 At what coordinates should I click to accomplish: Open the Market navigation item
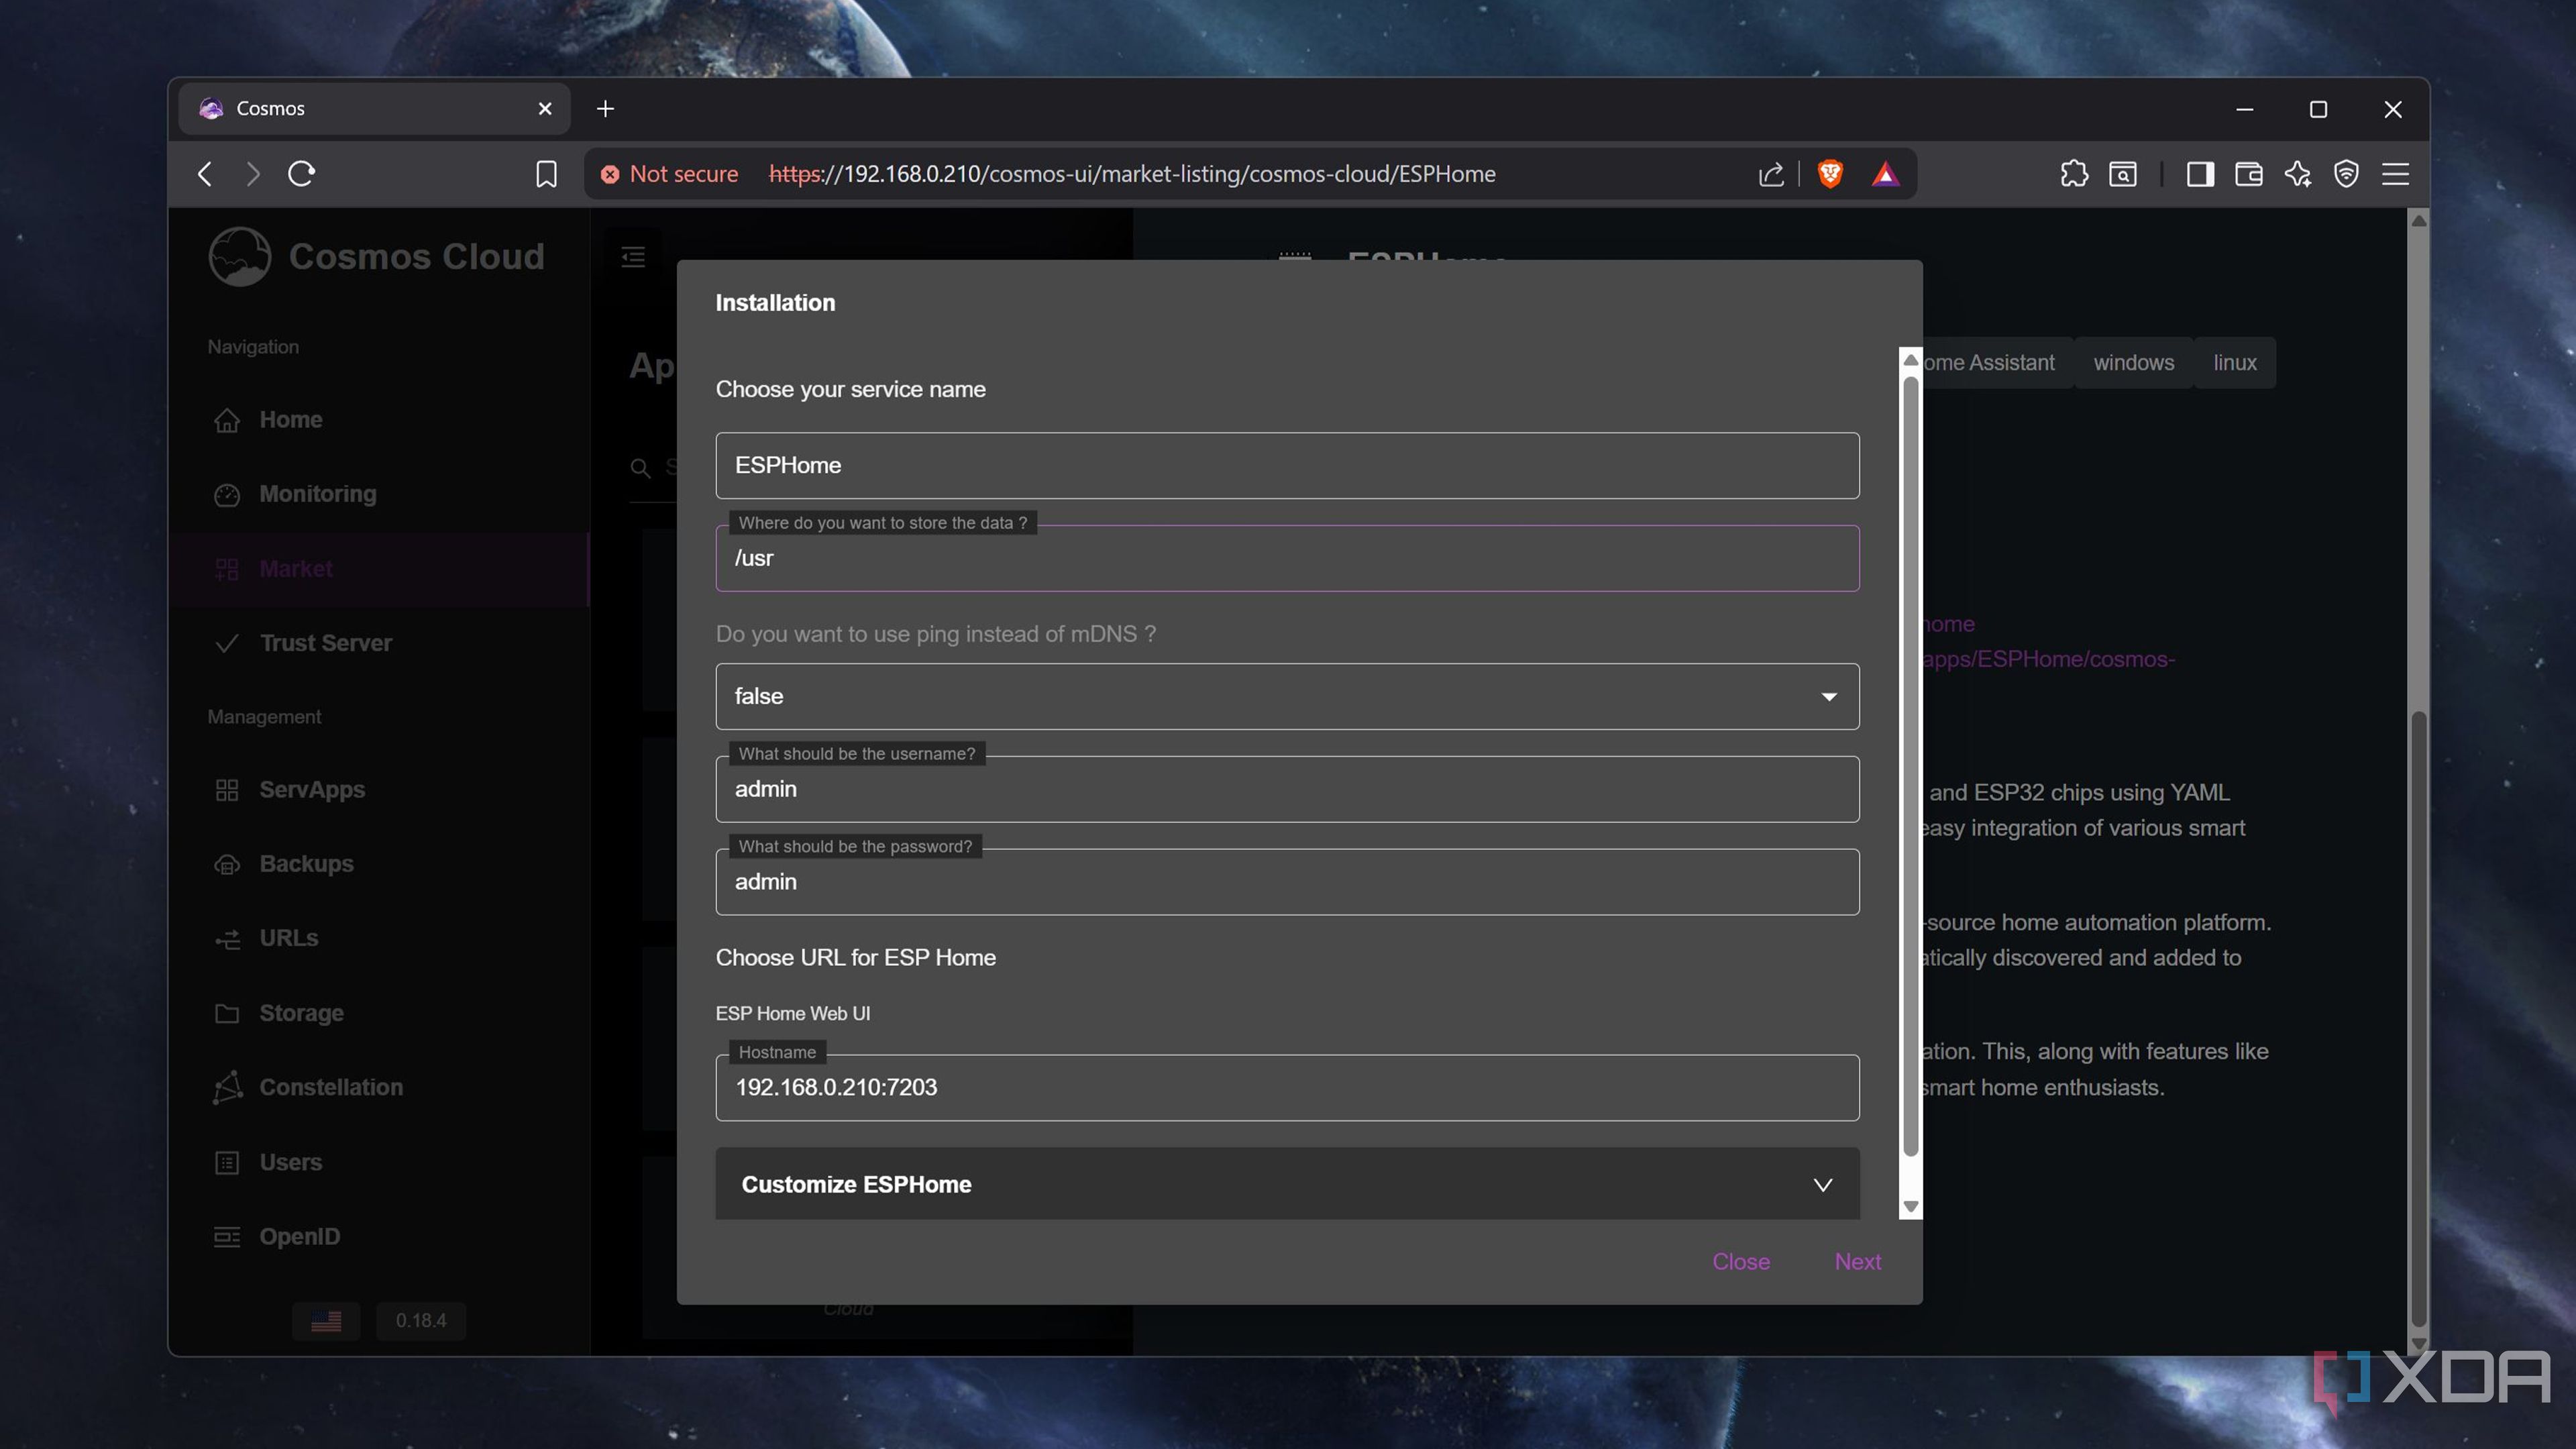[378, 569]
